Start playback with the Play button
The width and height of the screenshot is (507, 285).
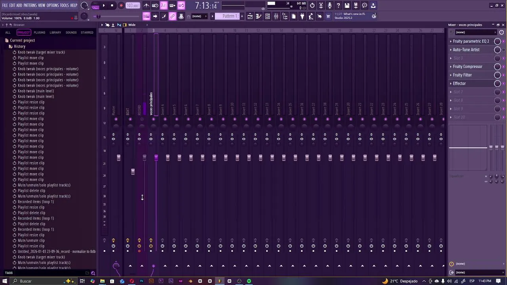[x=103, y=6]
